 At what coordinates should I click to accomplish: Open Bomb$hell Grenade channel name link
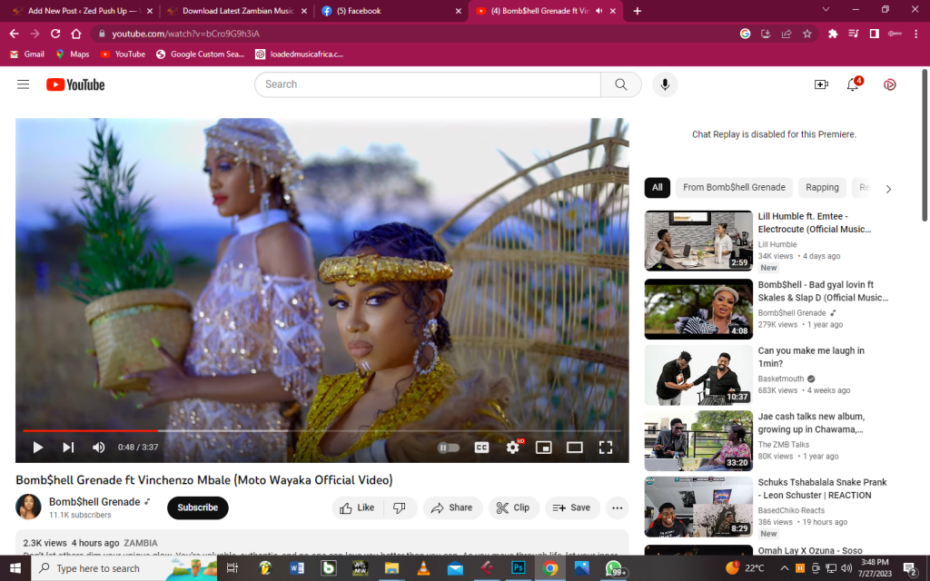(94, 501)
